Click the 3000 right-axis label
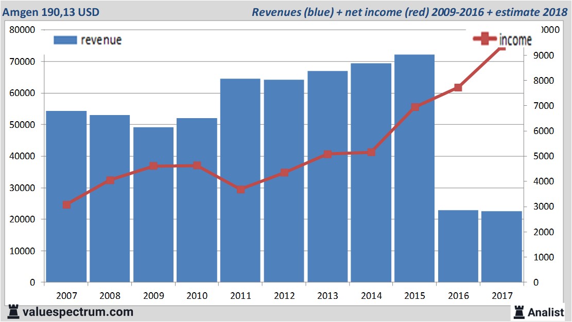The width and height of the screenshot is (572, 322). pos(544,206)
